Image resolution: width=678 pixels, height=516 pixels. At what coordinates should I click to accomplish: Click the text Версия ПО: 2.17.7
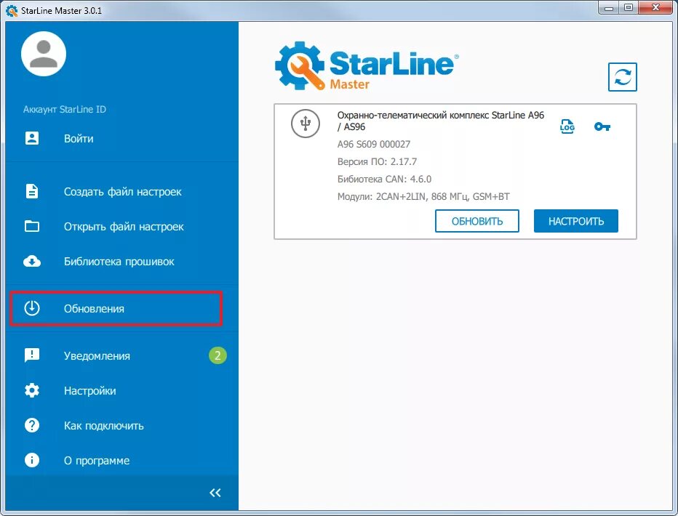377,161
